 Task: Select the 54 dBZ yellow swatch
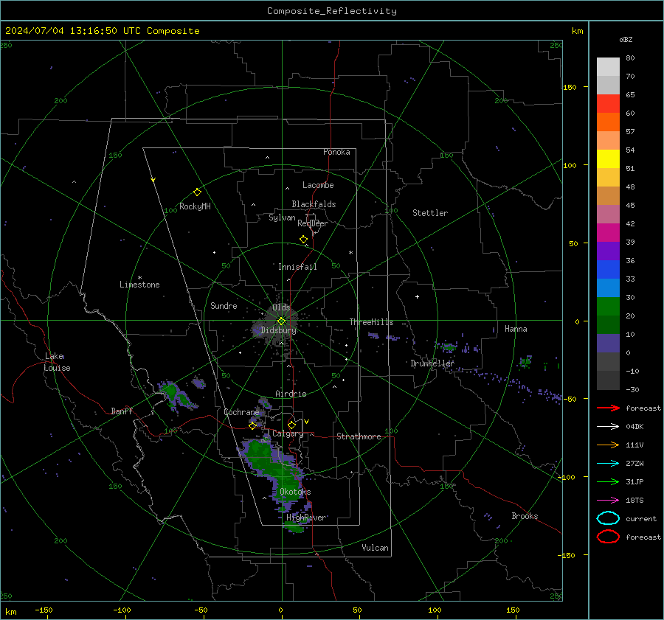(x=608, y=159)
